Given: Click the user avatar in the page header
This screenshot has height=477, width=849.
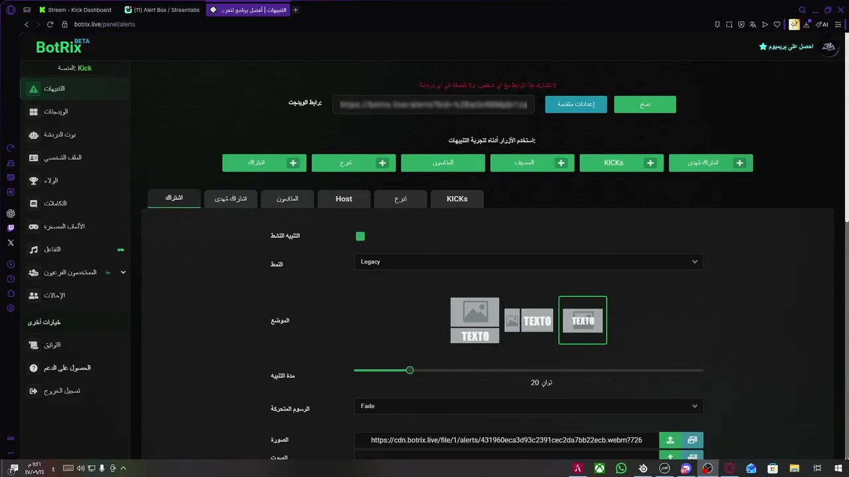Looking at the screenshot, I should tap(828, 46).
